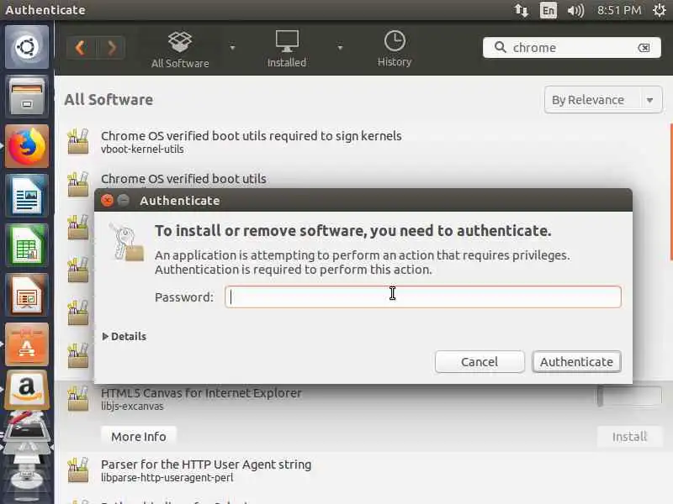The height and width of the screenshot is (504, 673).
Task: Click the results list scrollbar
Action: 670,192
